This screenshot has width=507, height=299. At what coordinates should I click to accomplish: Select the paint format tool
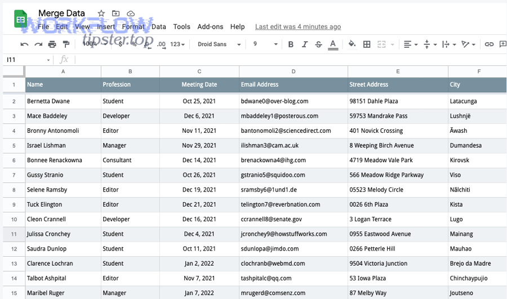click(66, 44)
